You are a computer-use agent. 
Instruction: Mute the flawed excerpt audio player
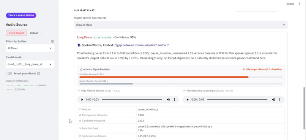coord(168,100)
